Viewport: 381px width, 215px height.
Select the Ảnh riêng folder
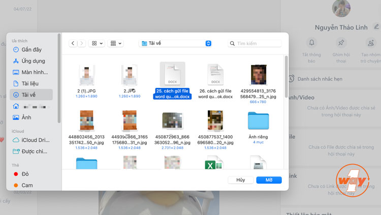(258, 128)
